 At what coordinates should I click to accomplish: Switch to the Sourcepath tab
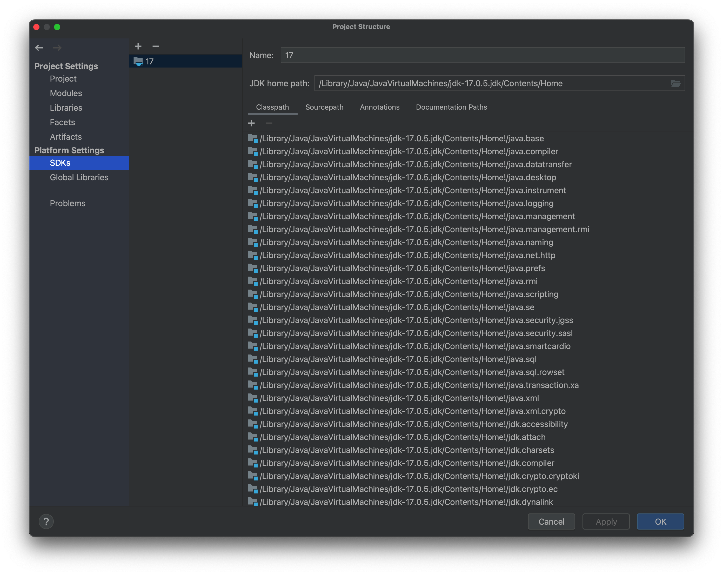pos(324,107)
